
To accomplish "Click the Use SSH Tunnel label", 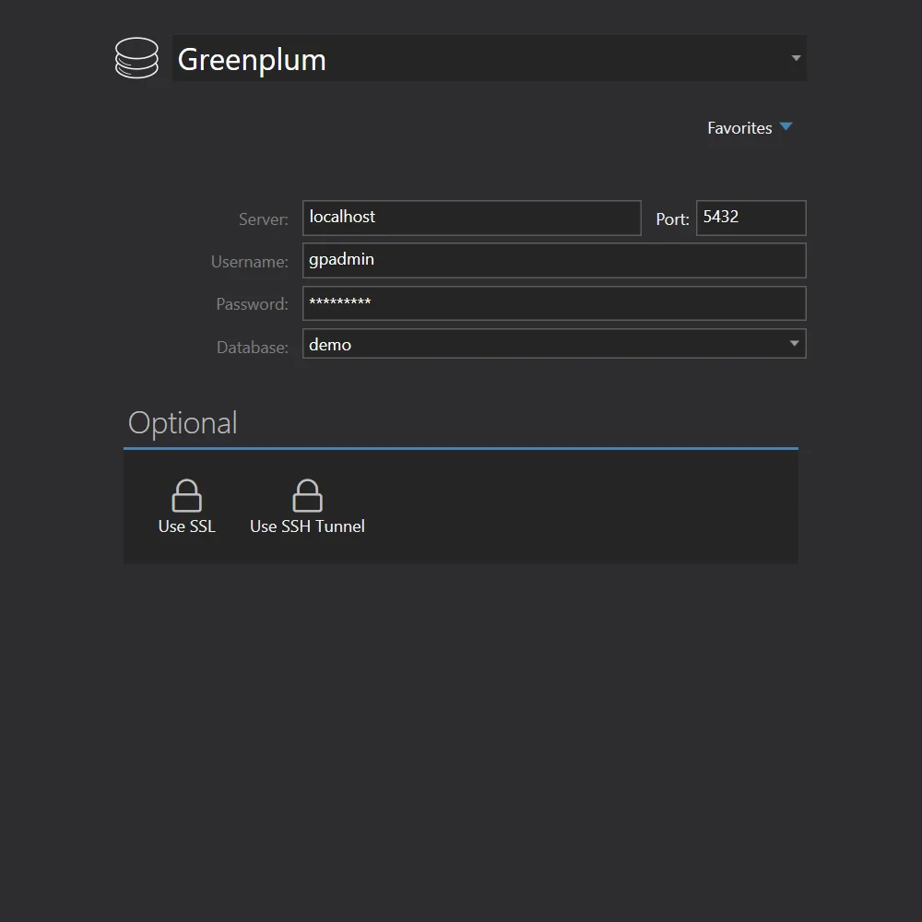I will coord(307,526).
